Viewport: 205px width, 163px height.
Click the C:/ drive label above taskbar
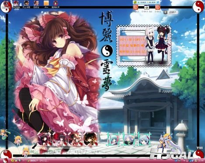click(x=35, y=152)
